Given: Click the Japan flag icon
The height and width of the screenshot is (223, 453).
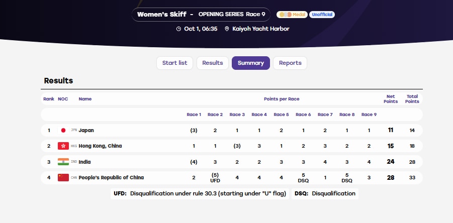Looking at the screenshot, I should [x=63, y=131].
